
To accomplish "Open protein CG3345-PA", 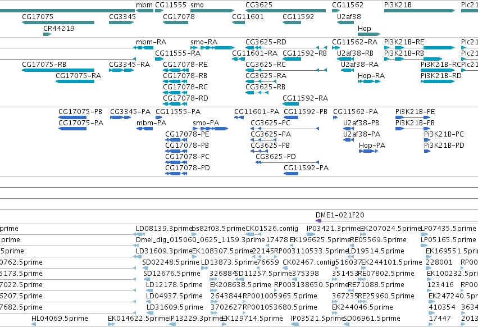I will pyautogui.click(x=130, y=112).
